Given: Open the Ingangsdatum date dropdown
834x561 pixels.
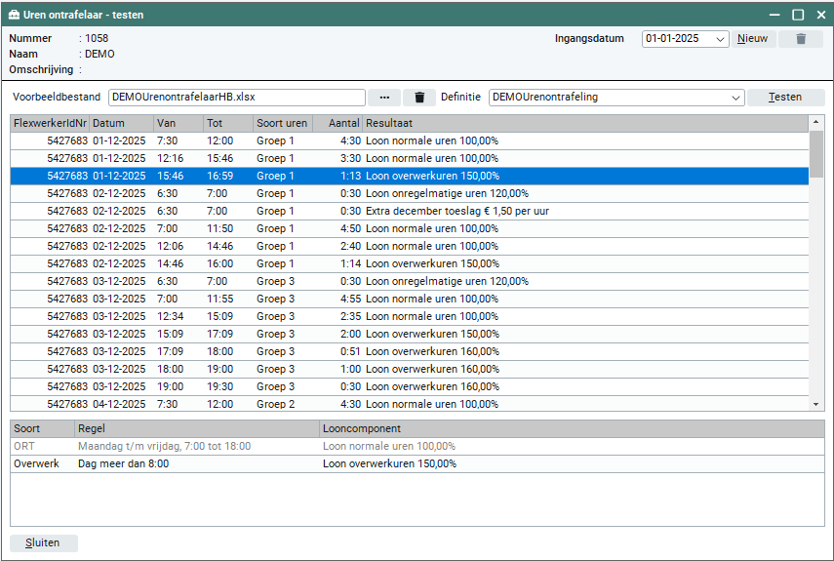Looking at the screenshot, I should click(721, 39).
